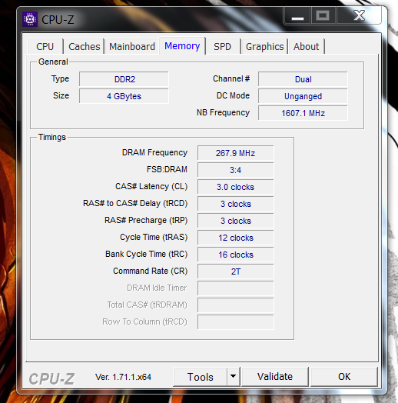Click the DRAM Frequency label

click(155, 153)
